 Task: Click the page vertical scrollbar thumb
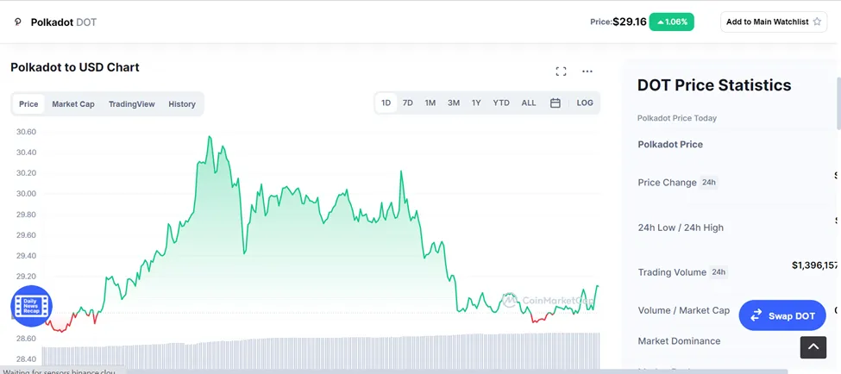coord(838,103)
